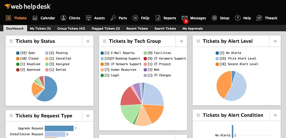The height and width of the screenshot is (138, 286).
Task: Click the '[1] Resolved' legend text
Action: click(x=30, y=64)
